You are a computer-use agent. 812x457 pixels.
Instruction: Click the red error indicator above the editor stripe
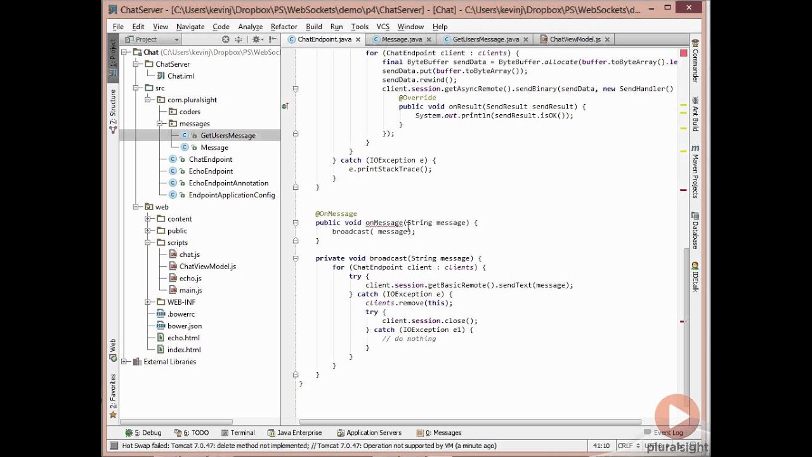pyautogui.click(x=683, y=53)
